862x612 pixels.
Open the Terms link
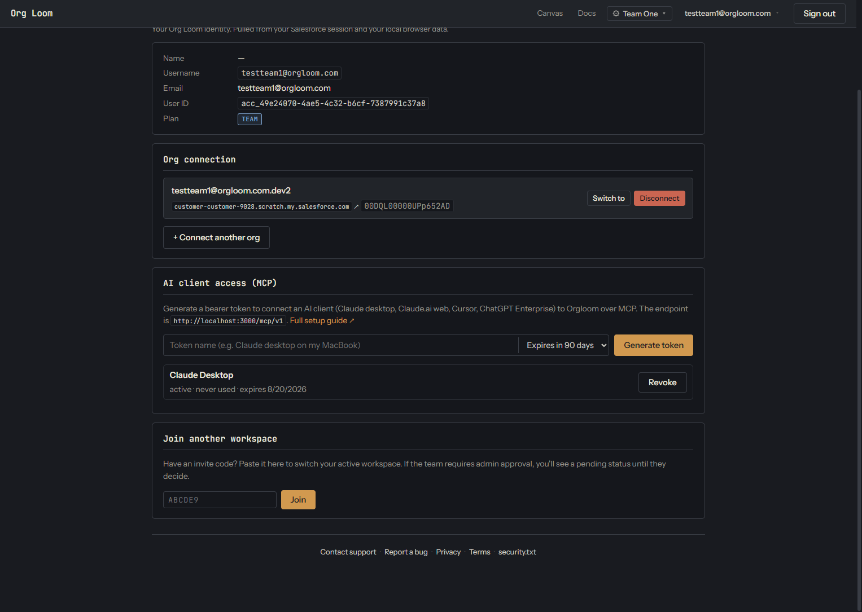(x=479, y=552)
